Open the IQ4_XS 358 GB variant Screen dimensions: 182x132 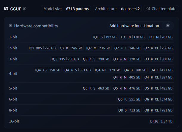(x=48, y=70)
